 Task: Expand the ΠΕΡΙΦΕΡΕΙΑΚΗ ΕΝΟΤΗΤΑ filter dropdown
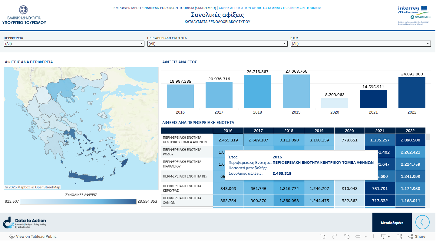[x=217, y=44]
